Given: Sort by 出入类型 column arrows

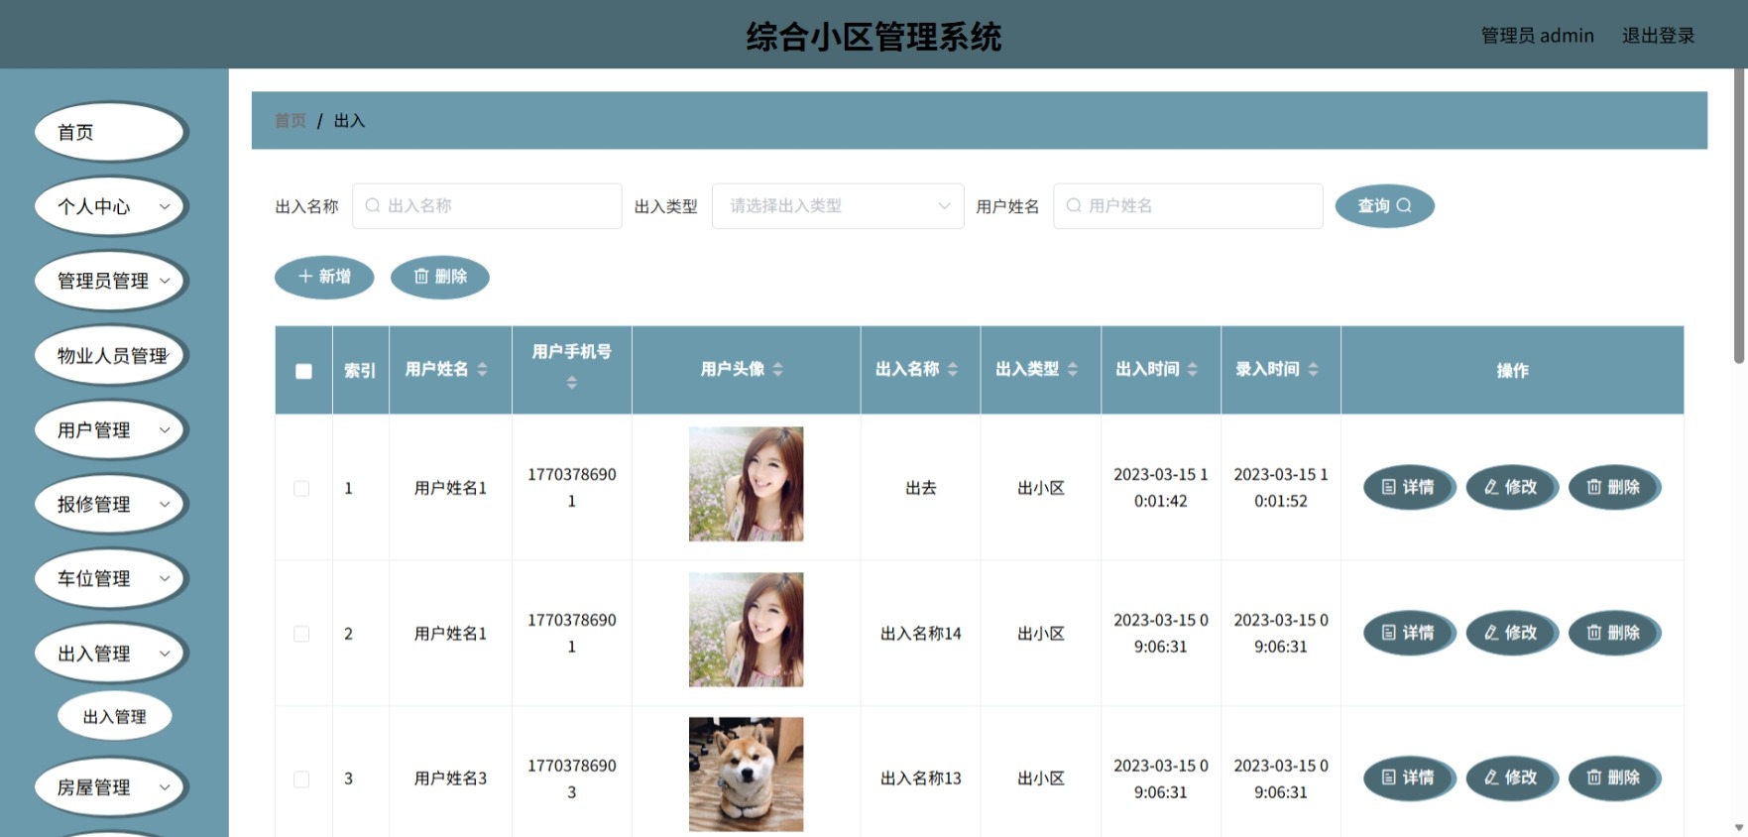Looking at the screenshot, I should point(1073,369).
